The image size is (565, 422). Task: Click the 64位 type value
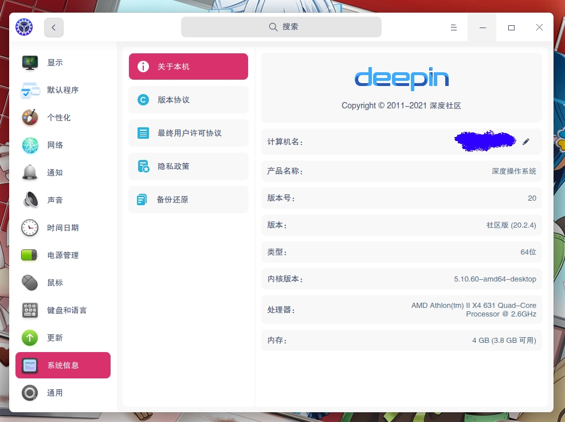tap(528, 252)
